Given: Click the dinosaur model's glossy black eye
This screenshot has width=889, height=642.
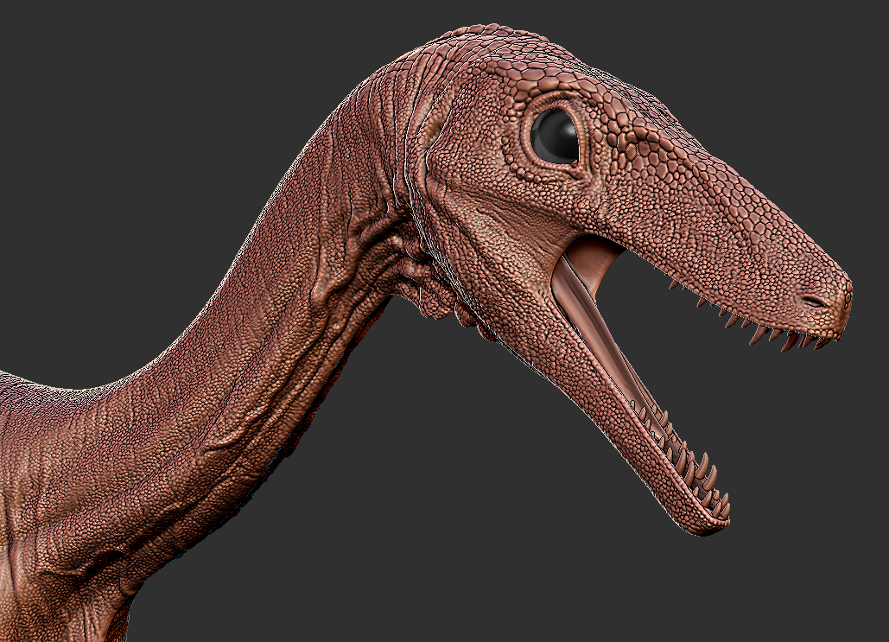Looking at the screenshot, I should click(x=555, y=137).
